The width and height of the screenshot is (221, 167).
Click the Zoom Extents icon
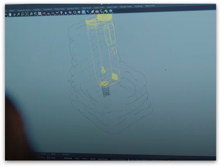coord(27,14)
